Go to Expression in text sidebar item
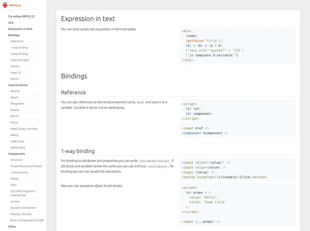The width and height of the screenshot is (310, 231). [20, 29]
